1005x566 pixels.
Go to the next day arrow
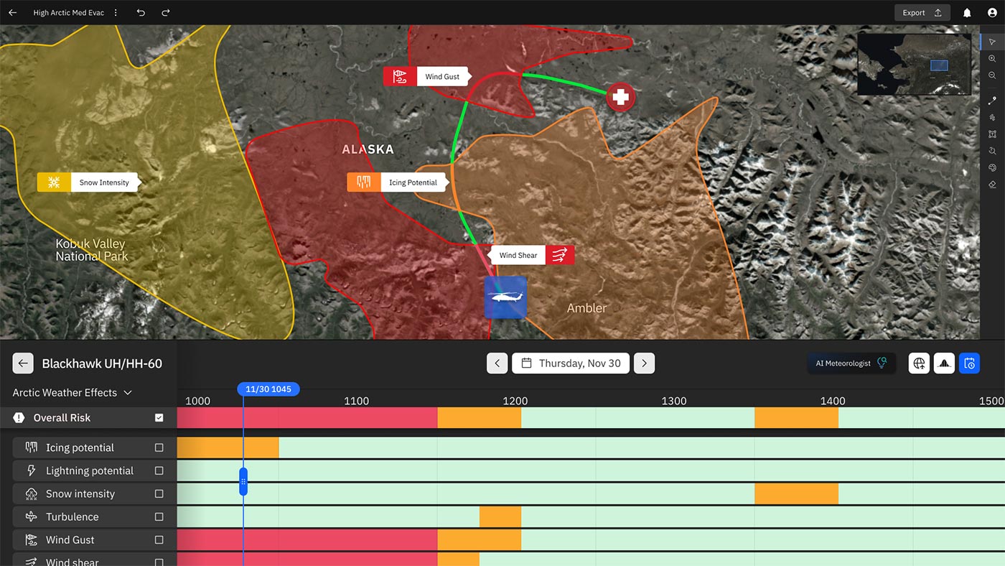[x=644, y=363]
